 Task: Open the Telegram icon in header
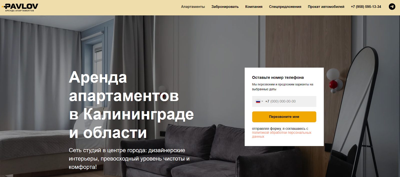(x=392, y=7)
